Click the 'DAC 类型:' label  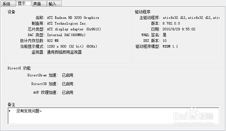coord(36,35)
